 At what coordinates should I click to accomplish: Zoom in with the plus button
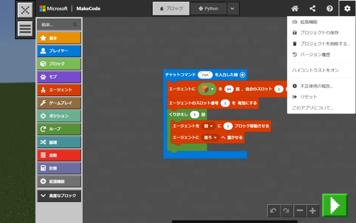point(313,210)
